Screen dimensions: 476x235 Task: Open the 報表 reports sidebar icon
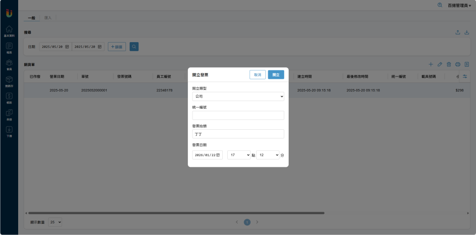tap(9, 46)
